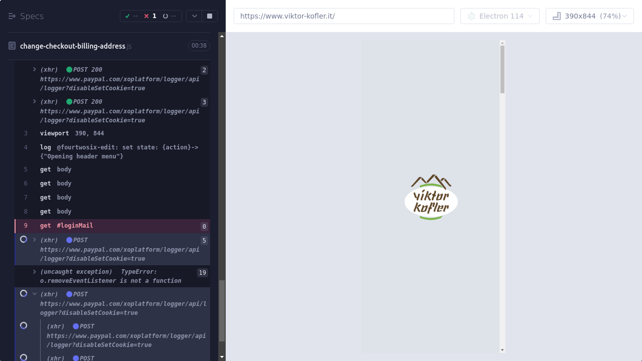Click the URL address field
This screenshot has width=642, height=361.
[x=344, y=16]
